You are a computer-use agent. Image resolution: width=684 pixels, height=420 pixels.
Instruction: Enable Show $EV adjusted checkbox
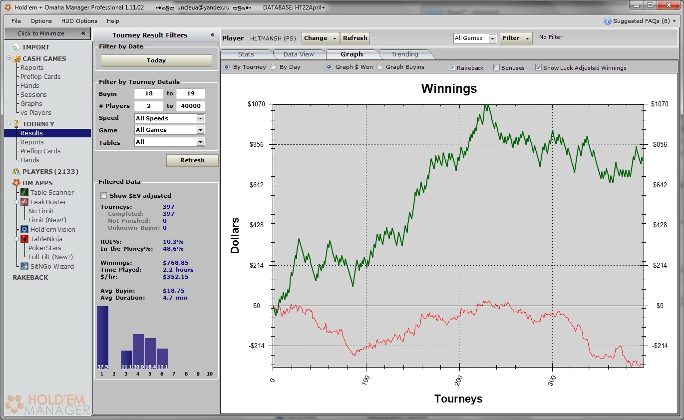point(104,196)
